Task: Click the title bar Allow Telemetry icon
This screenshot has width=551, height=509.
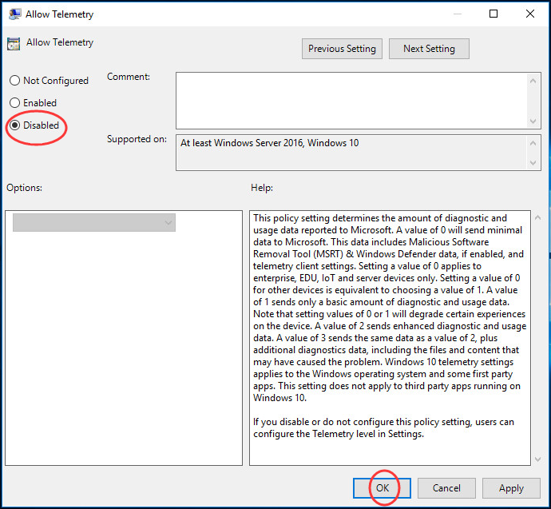Action: [14, 14]
